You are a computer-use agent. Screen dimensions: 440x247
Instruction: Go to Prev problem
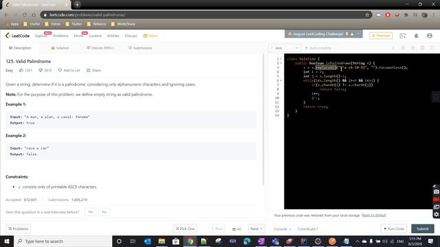[217, 228]
